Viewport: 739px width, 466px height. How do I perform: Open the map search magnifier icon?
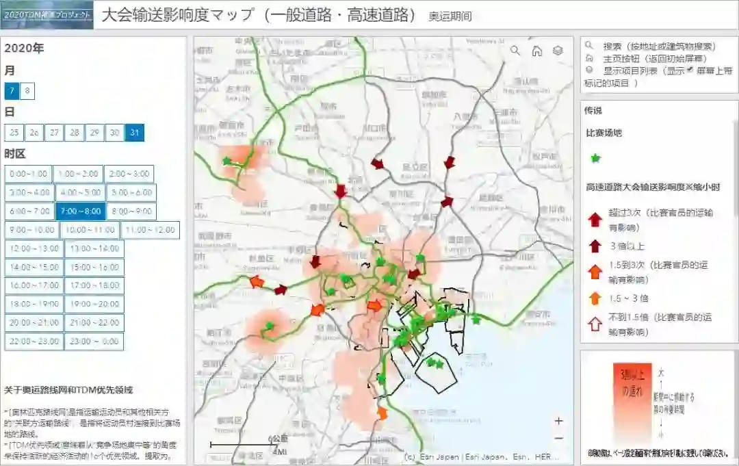pyautogui.click(x=515, y=51)
